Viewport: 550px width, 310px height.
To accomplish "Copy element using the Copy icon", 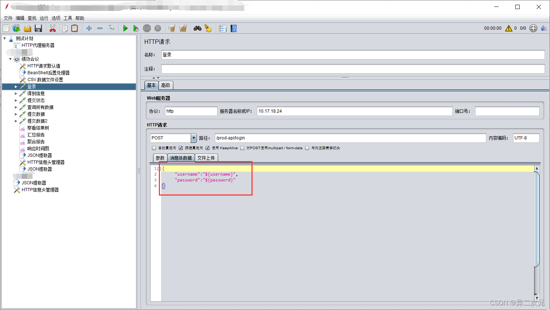I will pos(64,28).
